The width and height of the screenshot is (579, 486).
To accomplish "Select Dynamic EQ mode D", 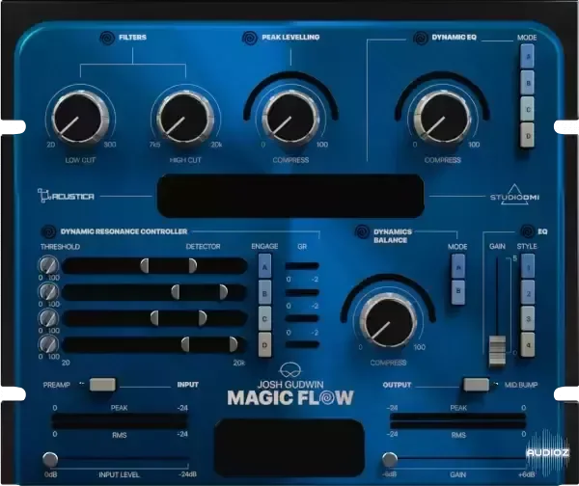I will (527, 135).
